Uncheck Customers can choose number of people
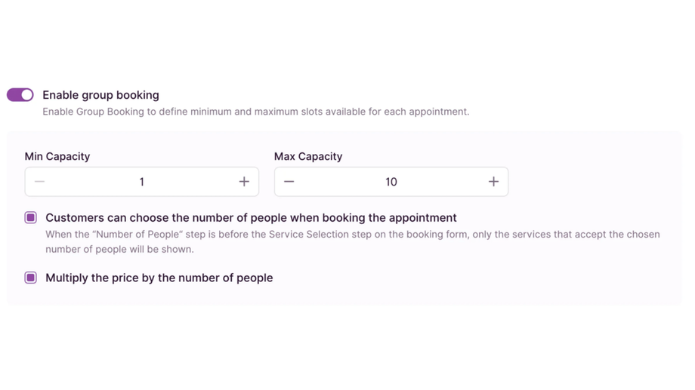695x390 pixels. pos(31,218)
